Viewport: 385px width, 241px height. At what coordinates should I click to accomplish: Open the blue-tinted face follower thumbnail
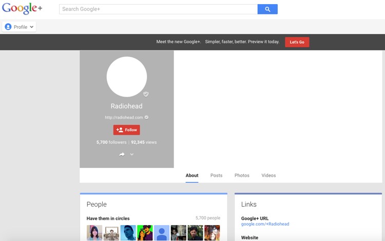coord(128,233)
